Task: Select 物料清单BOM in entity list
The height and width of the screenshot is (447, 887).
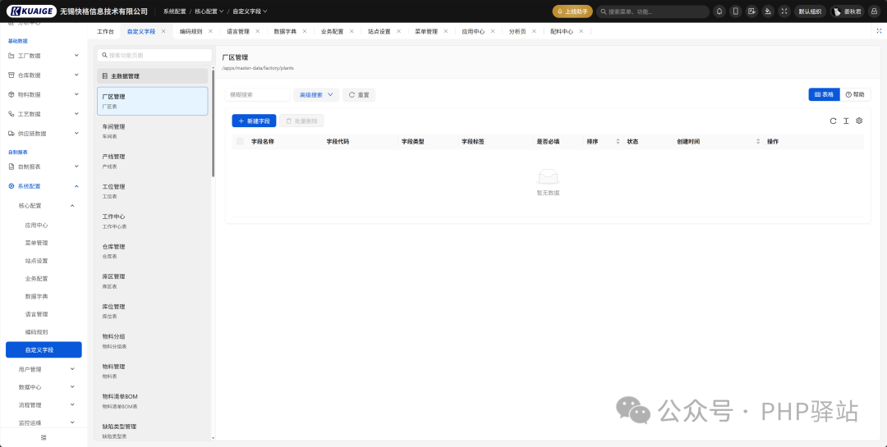Action: click(x=152, y=401)
